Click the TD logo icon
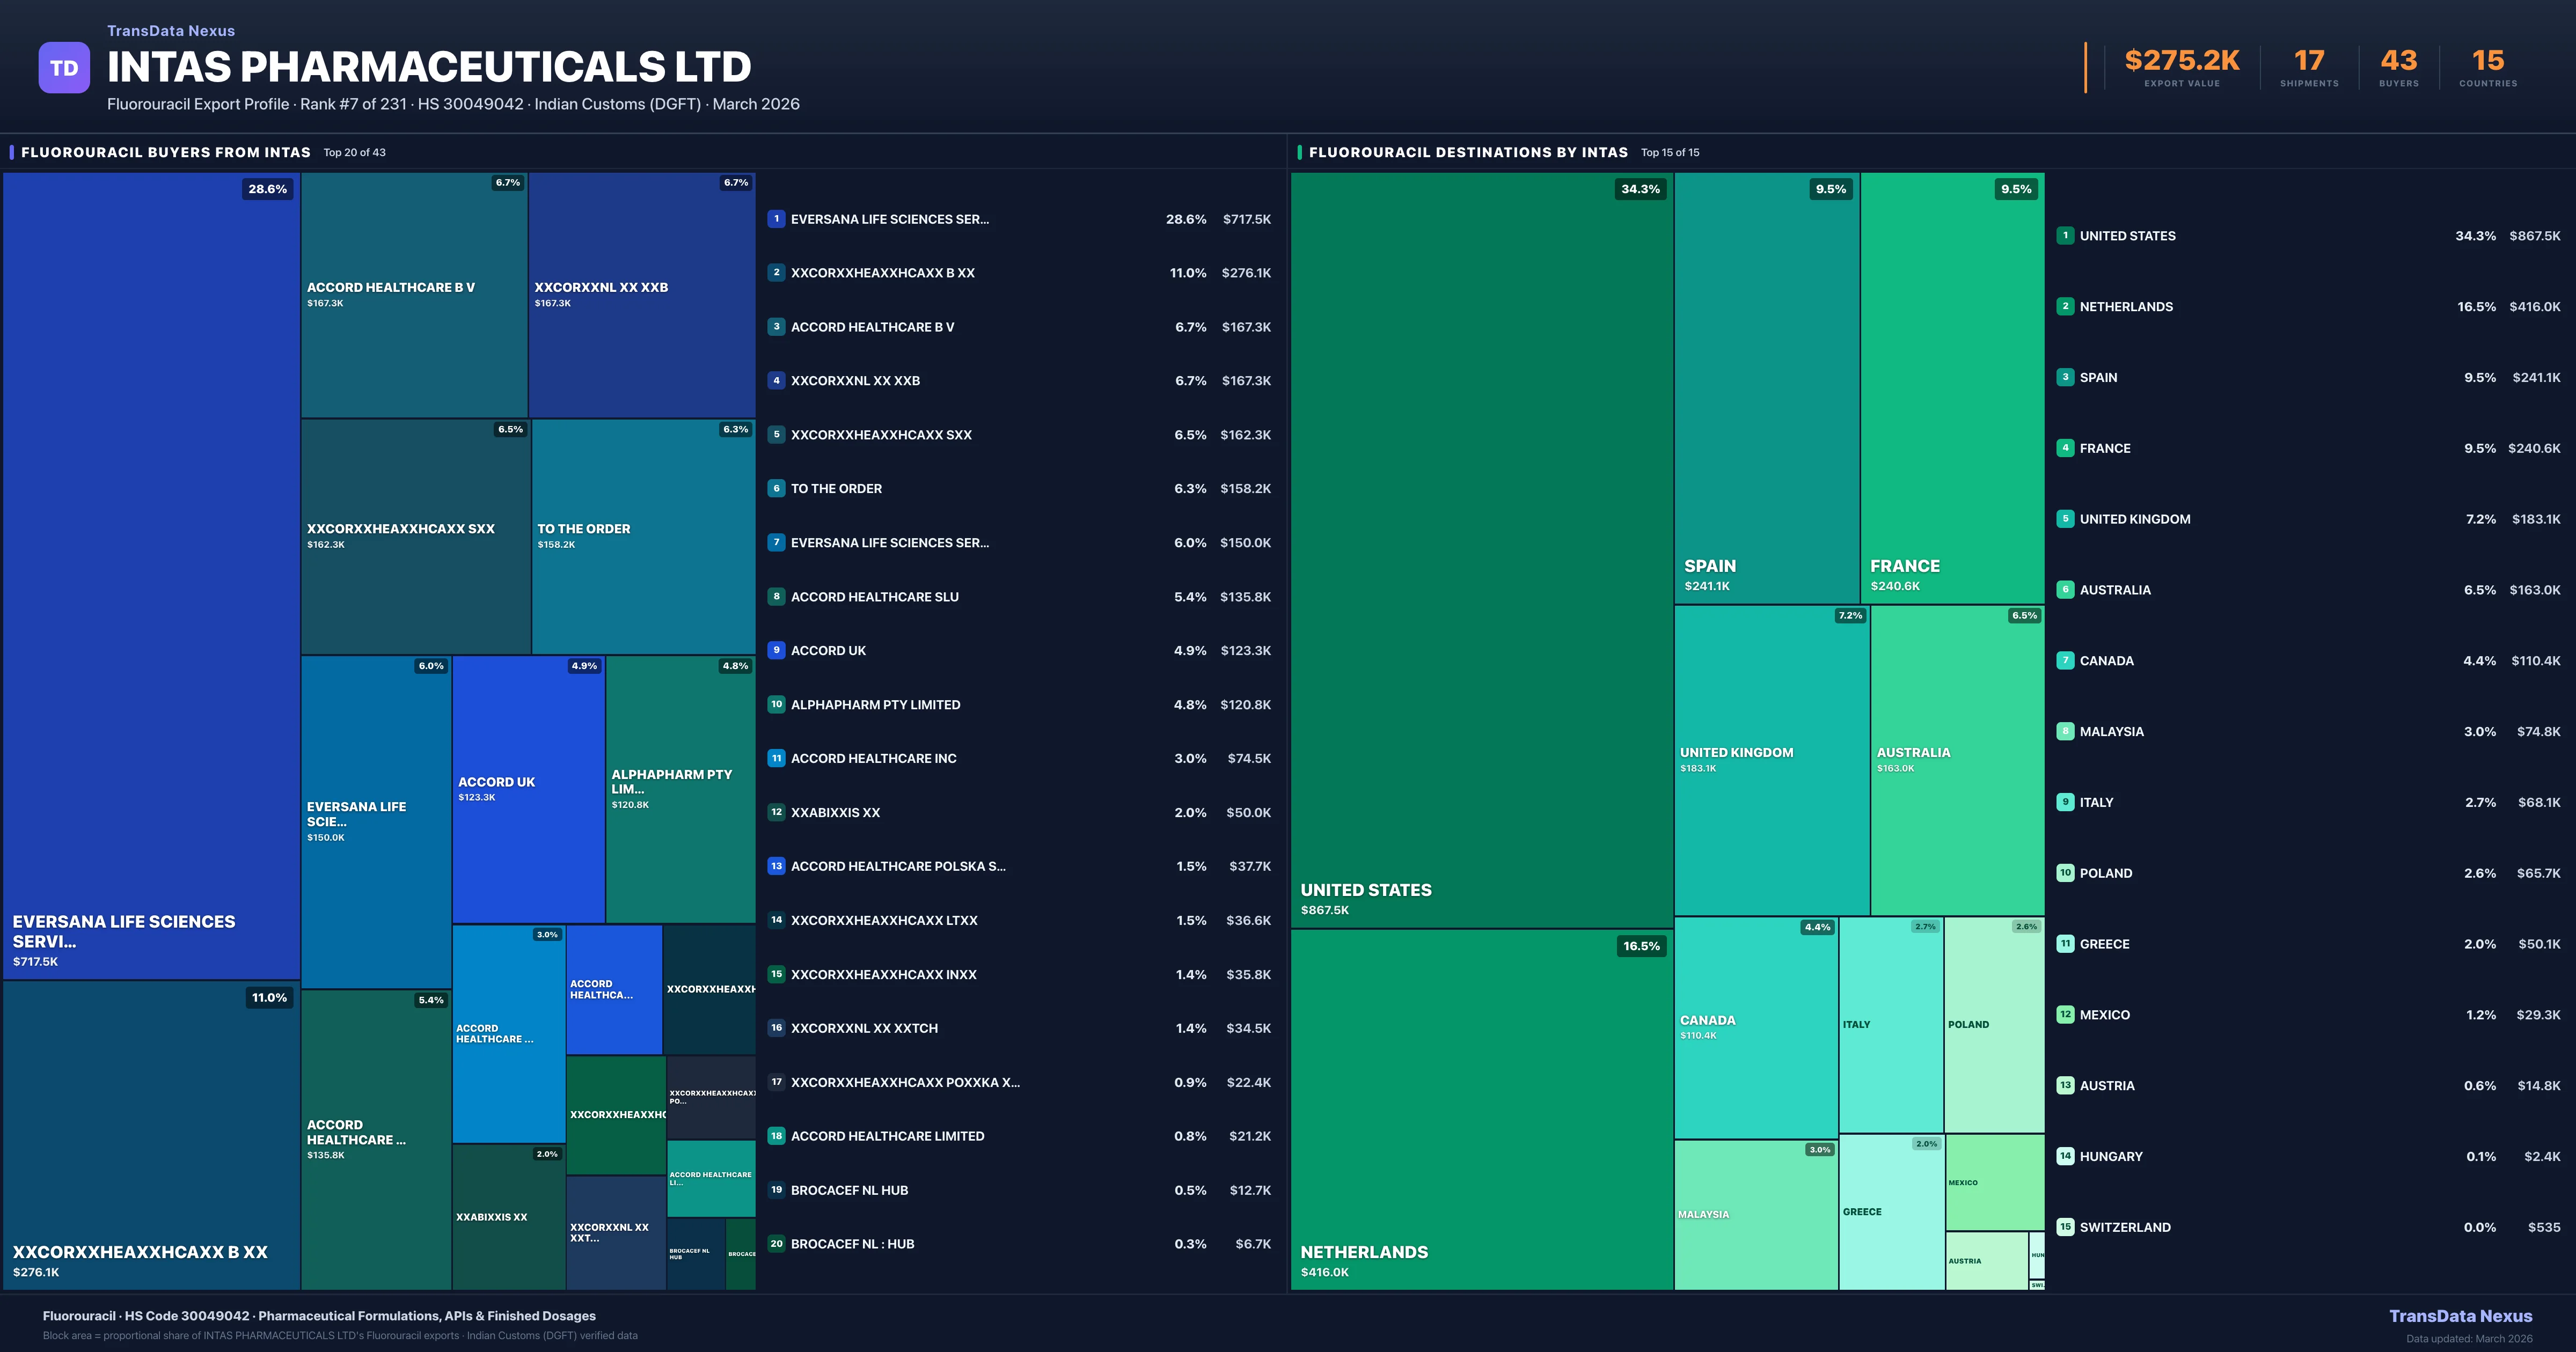The image size is (2576, 1352). coord(64,68)
